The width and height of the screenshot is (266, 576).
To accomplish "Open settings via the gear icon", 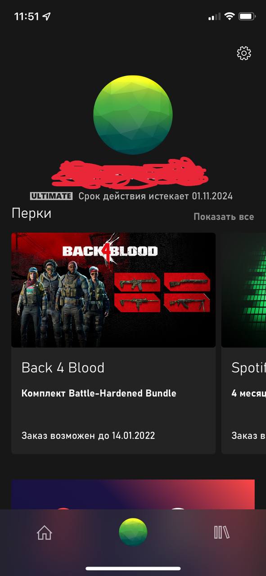I will point(244,54).
